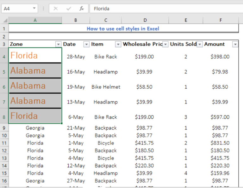
Task: Click the Cancel X icon in formula bar
Action: tap(56, 9)
